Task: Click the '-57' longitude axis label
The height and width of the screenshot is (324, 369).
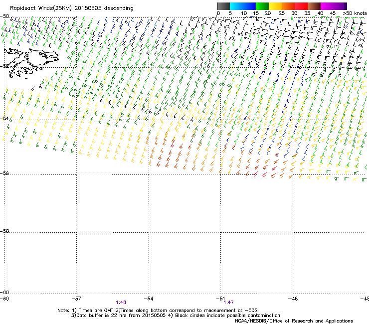Action: [76, 299]
